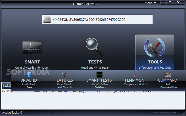The image size is (186, 116).
Task: Click the v4.0 version link
Action: point(94,4)
